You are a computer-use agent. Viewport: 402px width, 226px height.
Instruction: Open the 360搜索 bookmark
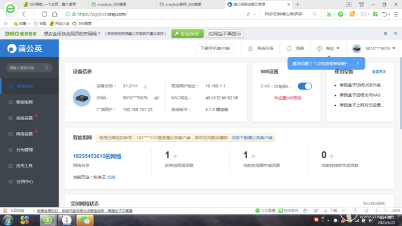(x=82, y=24)
